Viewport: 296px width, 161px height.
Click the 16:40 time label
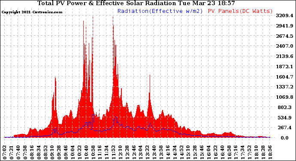coord(222,152)
